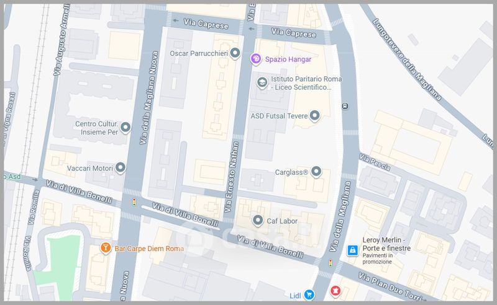This screenshot has height=305, width=497.
Task: Click the purple Spazio Hangar marker icon
Action: [x=255, y=59]
